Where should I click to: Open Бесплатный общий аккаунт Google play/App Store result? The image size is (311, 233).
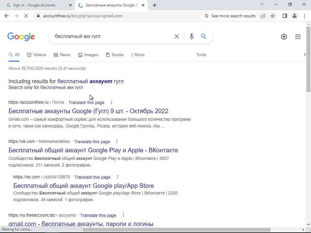(84, 186)
